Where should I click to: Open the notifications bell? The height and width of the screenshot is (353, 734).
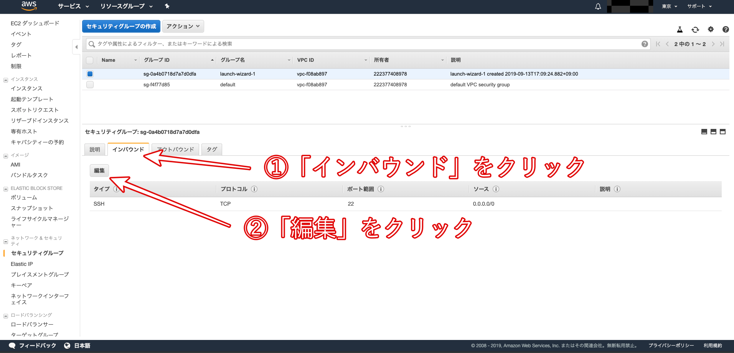598,6
